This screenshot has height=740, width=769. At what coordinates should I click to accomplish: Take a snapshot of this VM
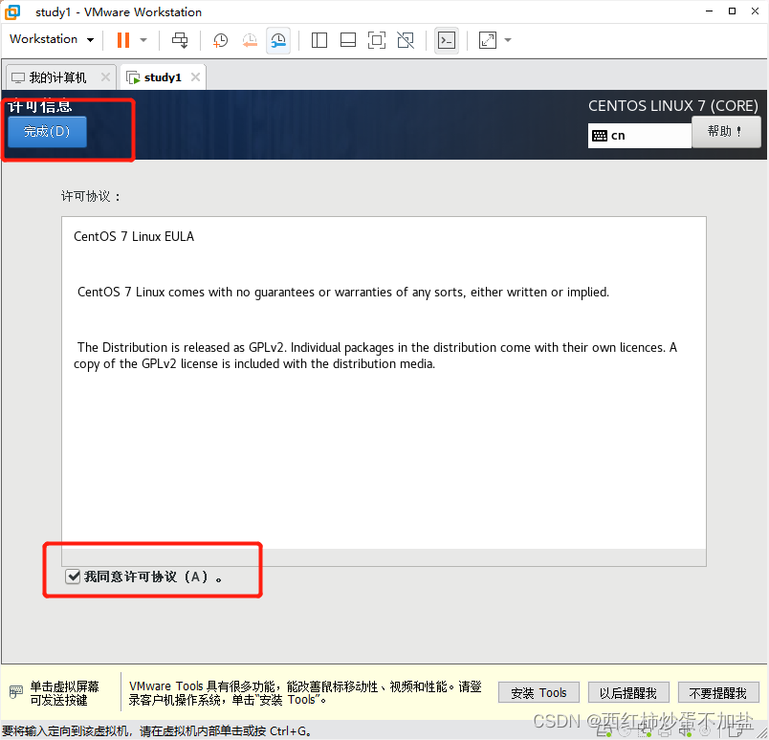coord(220,40)
